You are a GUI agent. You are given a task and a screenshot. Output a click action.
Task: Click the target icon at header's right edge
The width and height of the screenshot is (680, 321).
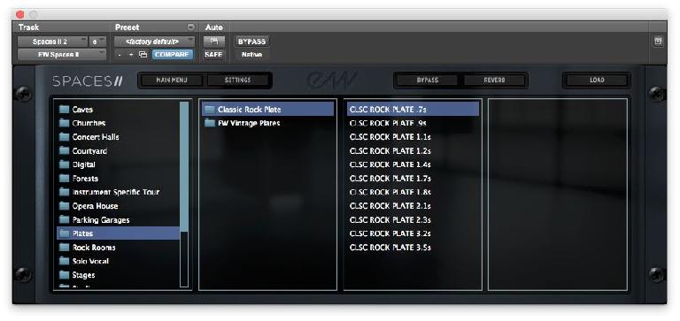pos(659,42)
